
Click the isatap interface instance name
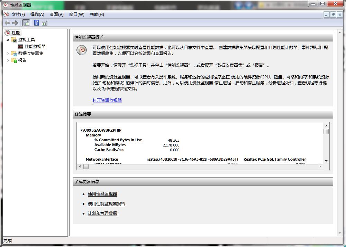193,159
